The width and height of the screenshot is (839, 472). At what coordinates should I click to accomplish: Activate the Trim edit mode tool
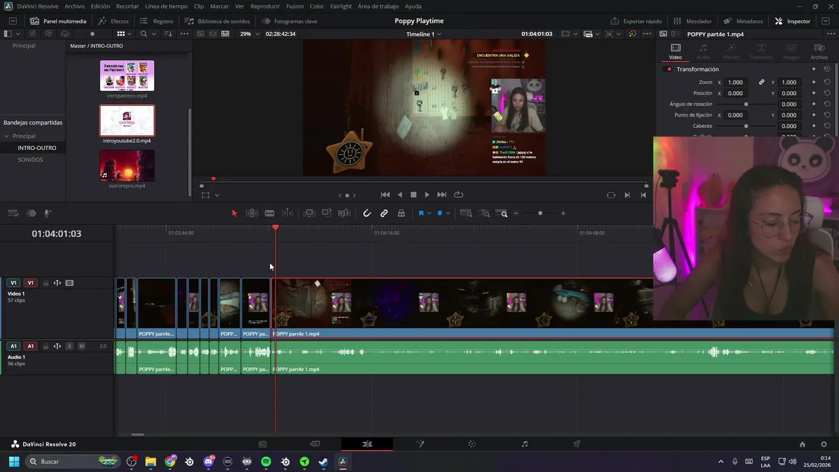[252, 213]
